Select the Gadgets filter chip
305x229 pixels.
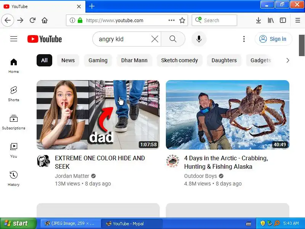coord(261,60)
